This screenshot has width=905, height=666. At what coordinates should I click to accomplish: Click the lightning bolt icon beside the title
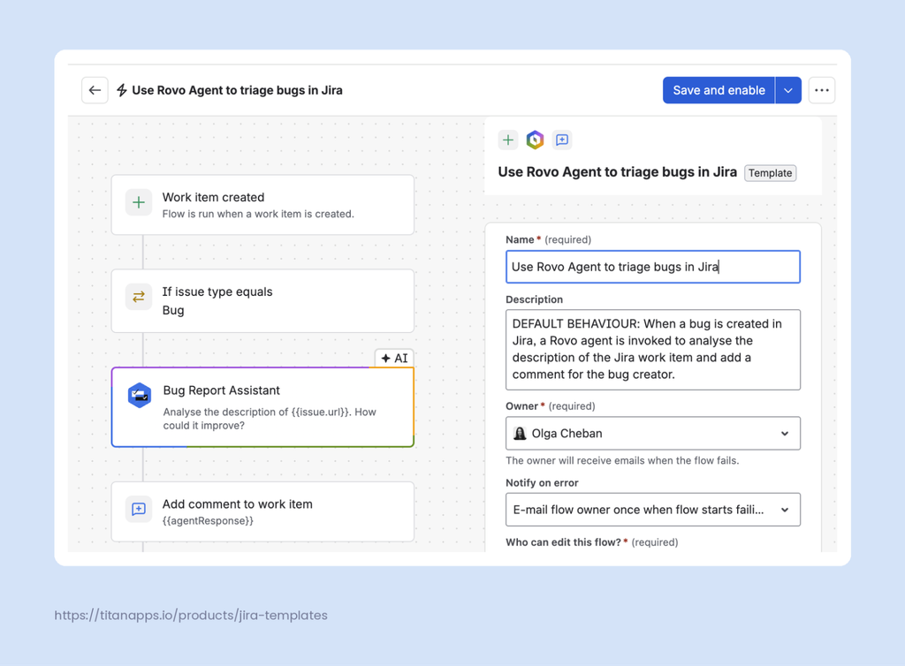click(x=122, y=90)
